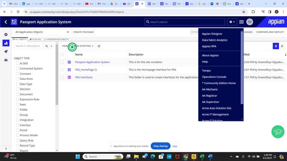287x161 pixels.
Task: Enable the Expression Rule filter
Action: pos(18,99)
